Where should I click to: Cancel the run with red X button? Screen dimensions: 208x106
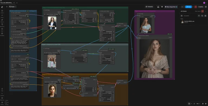tap(196, 7)
